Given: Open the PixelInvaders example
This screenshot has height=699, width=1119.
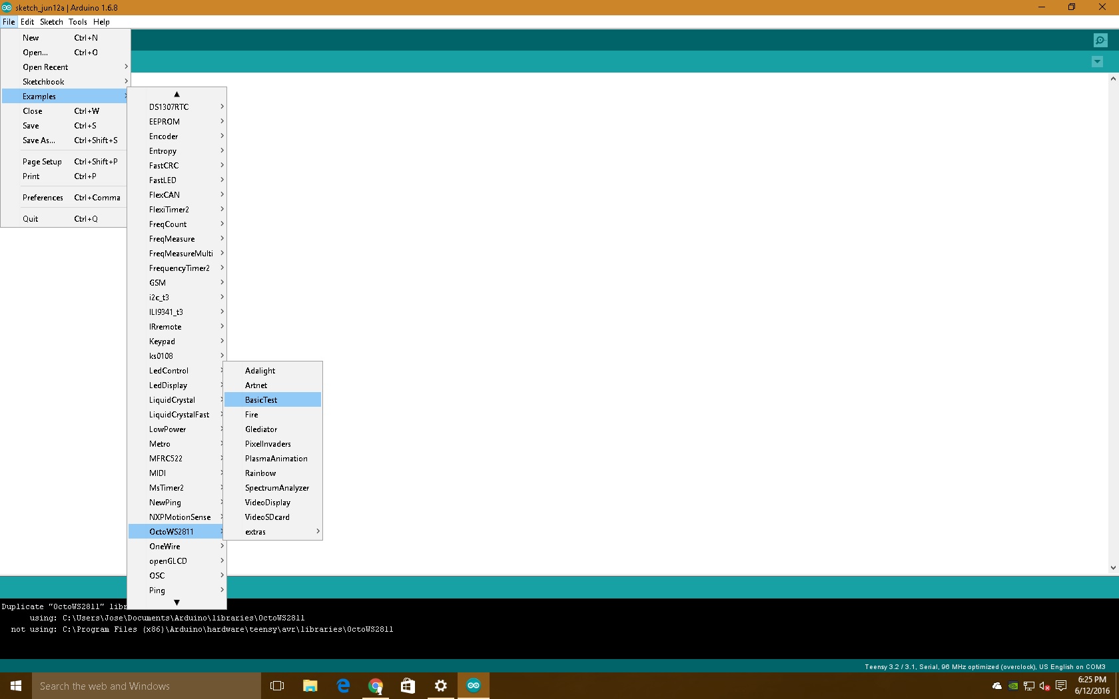Looking at the screenshot, I should 273,444.
